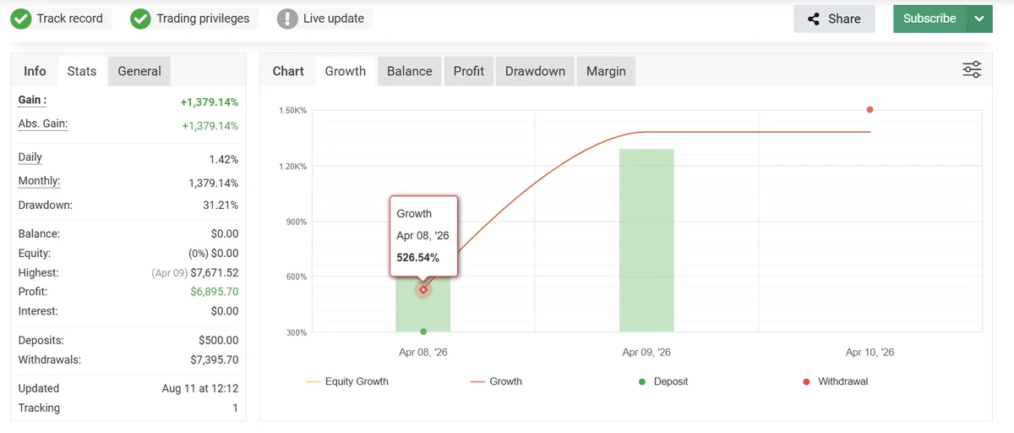Toggle the Withdrawal legend series
Image resolution: width=1014 pixels, height=433 pixels.
835,381
